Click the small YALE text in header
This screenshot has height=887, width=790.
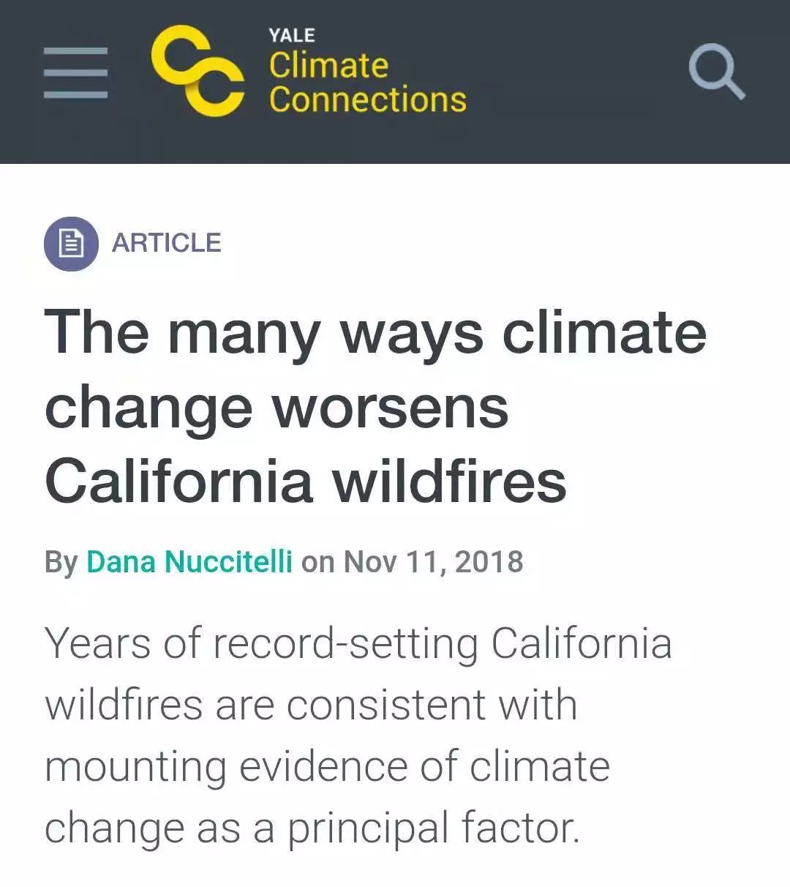291,35
